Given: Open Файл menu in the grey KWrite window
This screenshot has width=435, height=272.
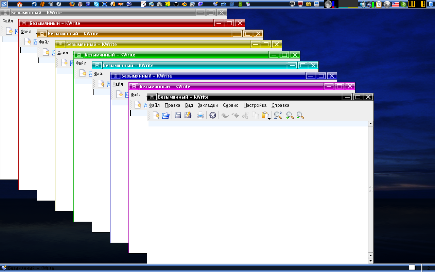Looking at the screenshot, I should click(7, 21).
